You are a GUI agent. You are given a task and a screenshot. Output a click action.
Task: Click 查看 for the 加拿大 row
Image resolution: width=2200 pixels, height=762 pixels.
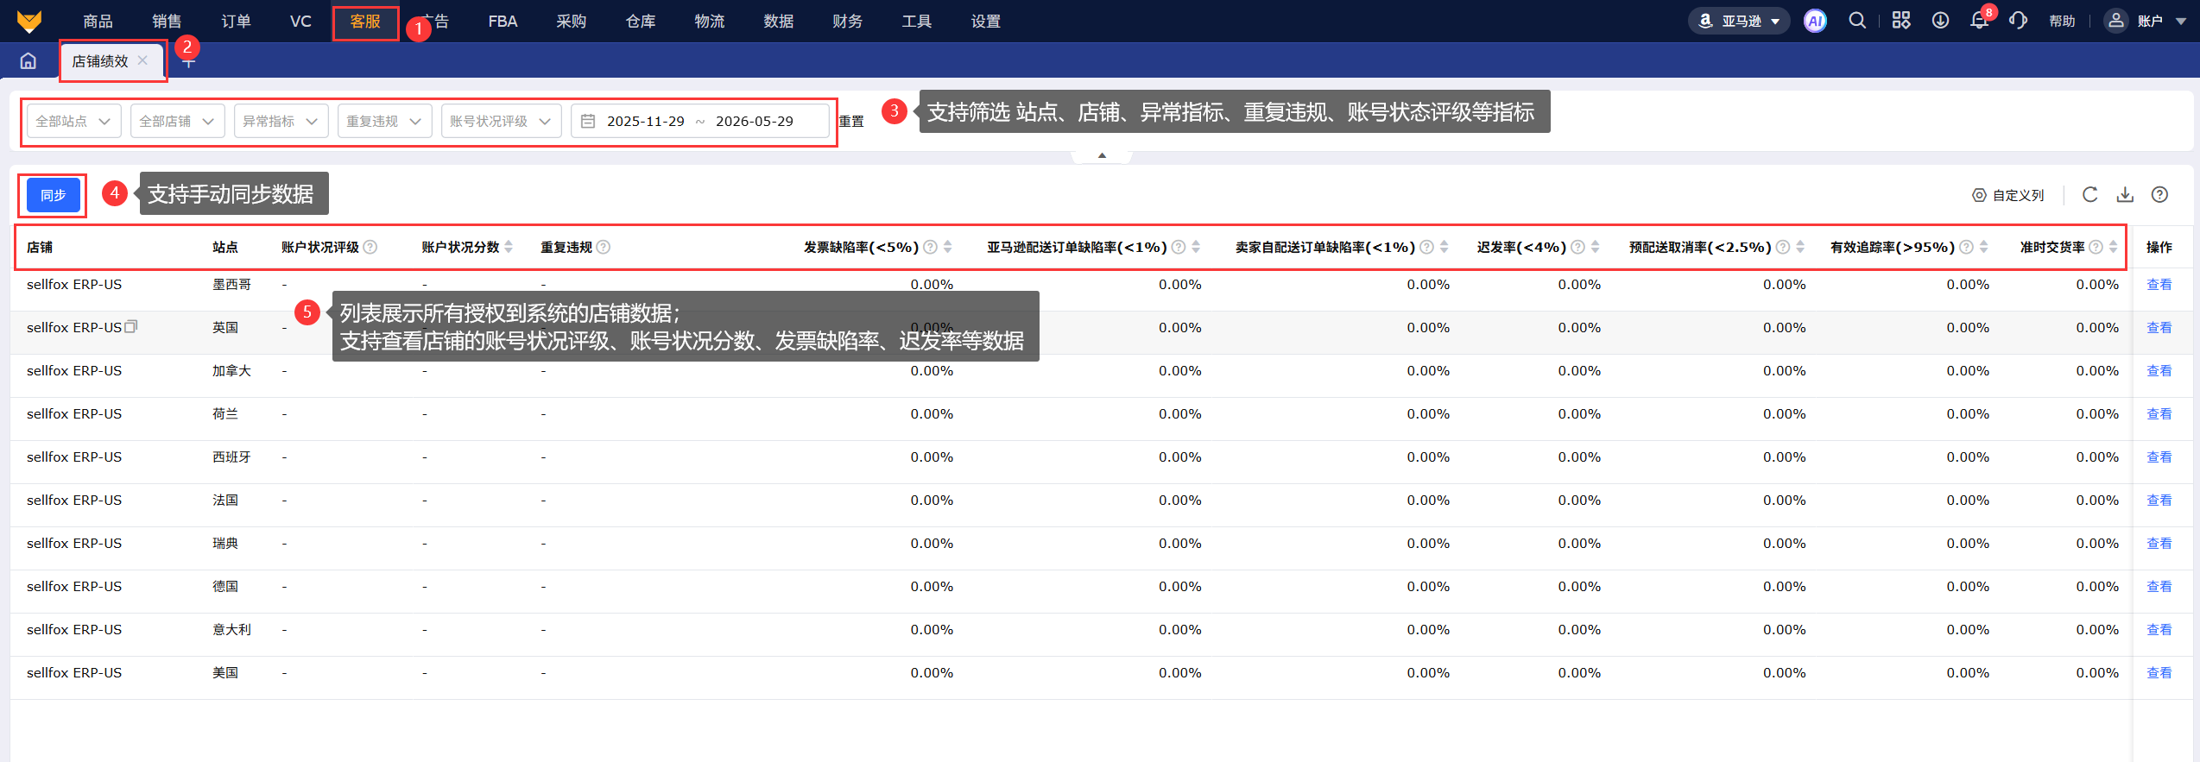coord(2159,370)
